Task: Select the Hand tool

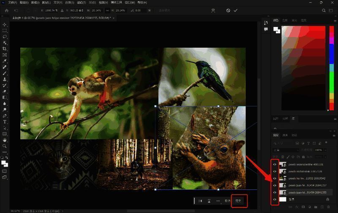Action: pos(5,140)
